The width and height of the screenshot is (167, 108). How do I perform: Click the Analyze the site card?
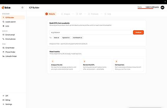click(x=65, y=65)
